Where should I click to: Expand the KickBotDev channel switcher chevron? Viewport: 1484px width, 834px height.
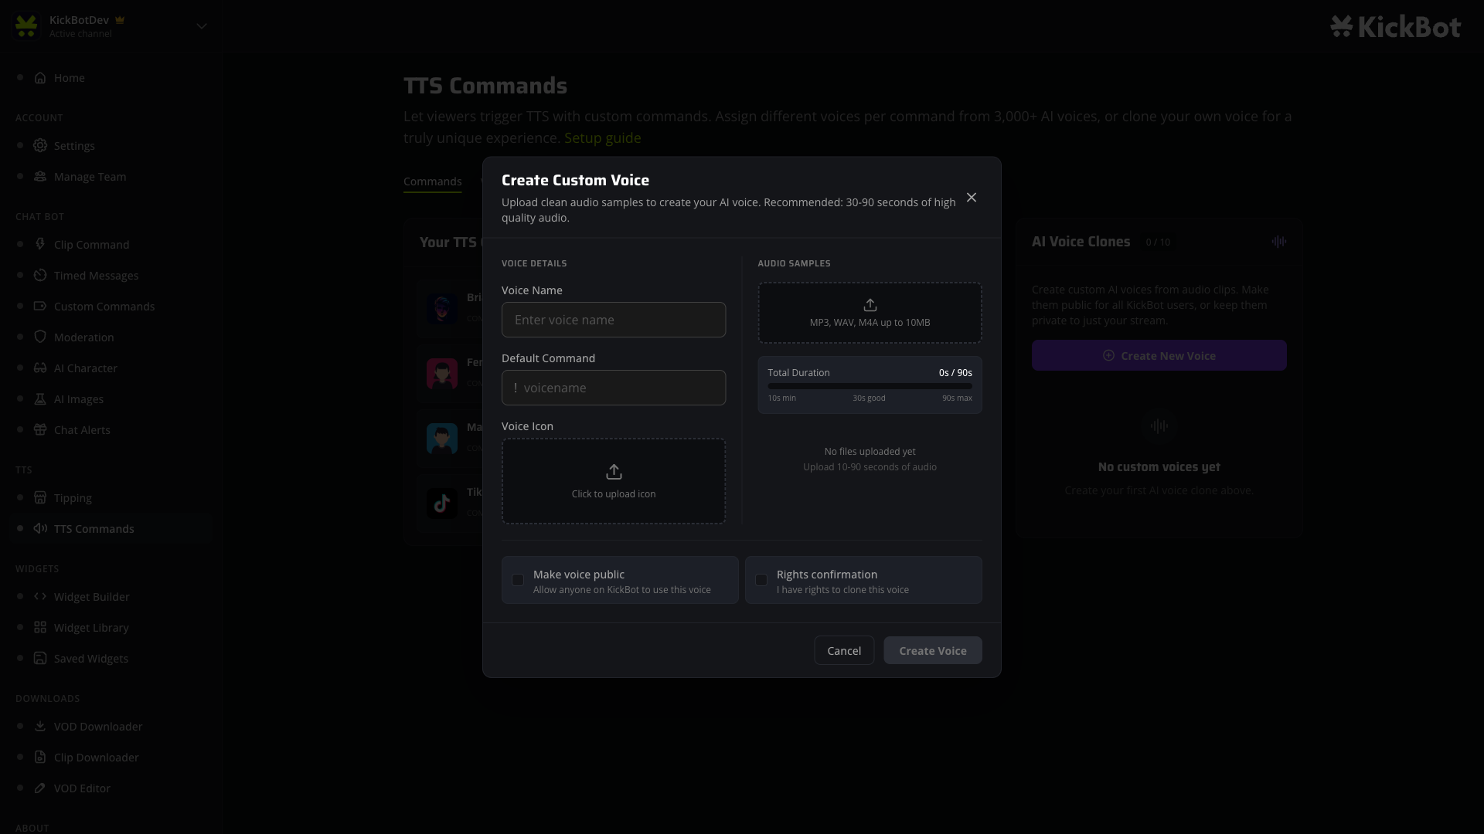point(202,26)
